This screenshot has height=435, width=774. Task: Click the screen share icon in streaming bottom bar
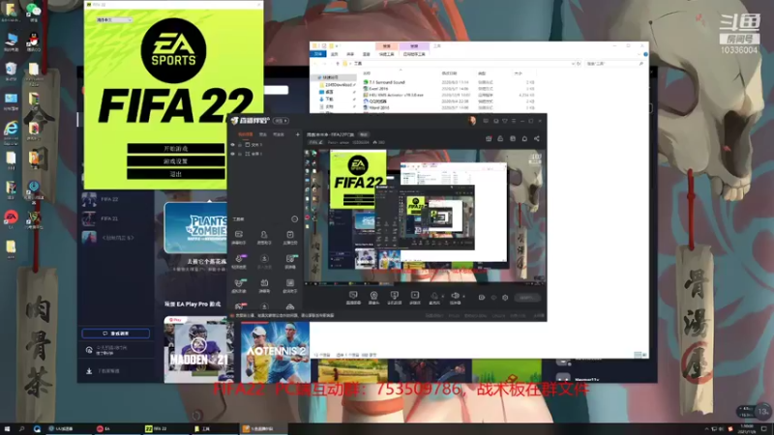tap(394, 296)
